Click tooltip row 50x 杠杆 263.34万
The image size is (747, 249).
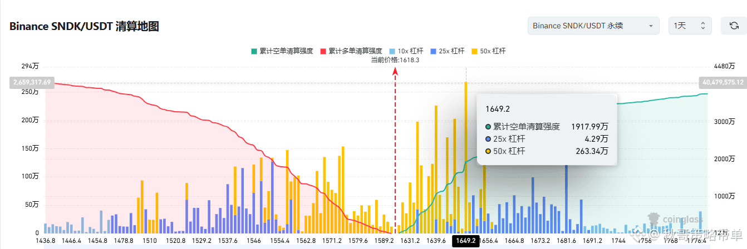pyautogui.click(x=547, y=151)
